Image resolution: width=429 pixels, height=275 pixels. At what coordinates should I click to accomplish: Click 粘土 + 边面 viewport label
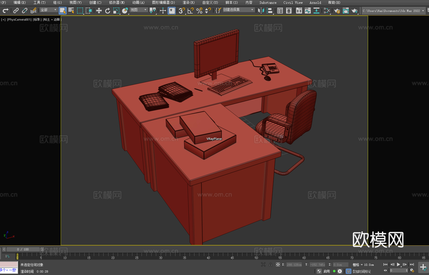point(52,19)
